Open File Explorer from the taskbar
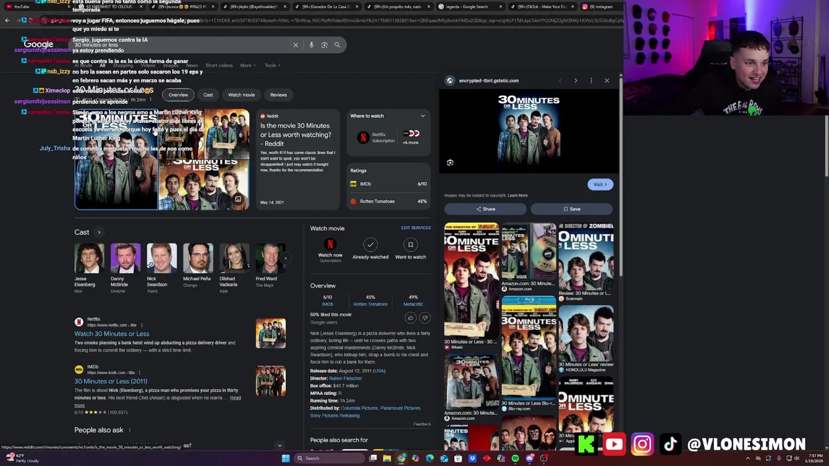 387,458
